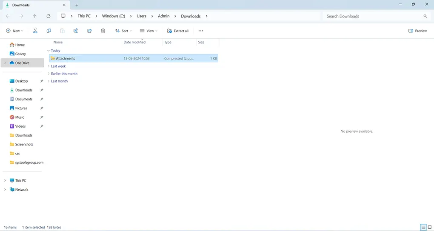Screen dimensions: 434x231
Task: Click Windows (C:) in address breadcrumb
Action: click(114, 16)
